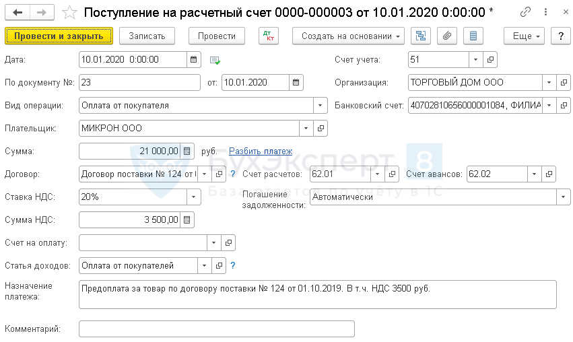The height and width of the screenshot is (342, 573).
Task: Open Дт/Кт accounting entries view
Action: pyautogui.click(x=268, y=36)
